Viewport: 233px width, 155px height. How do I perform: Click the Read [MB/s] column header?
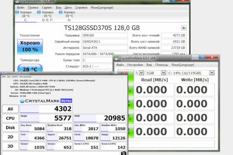(155, 80)
